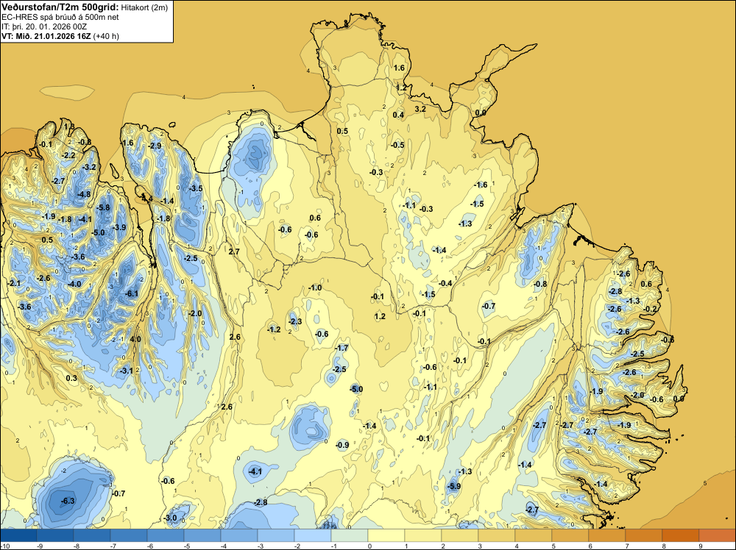Viewport: 736px width, 550px height.
Task: Select the pale yellow legend segment from 0 to 1
Action: tap(386, 535)
